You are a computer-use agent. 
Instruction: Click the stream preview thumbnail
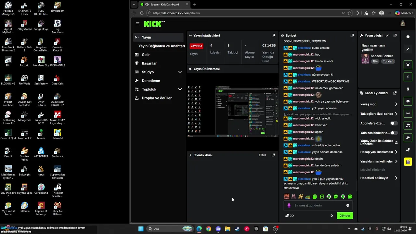tap(233, 111)
